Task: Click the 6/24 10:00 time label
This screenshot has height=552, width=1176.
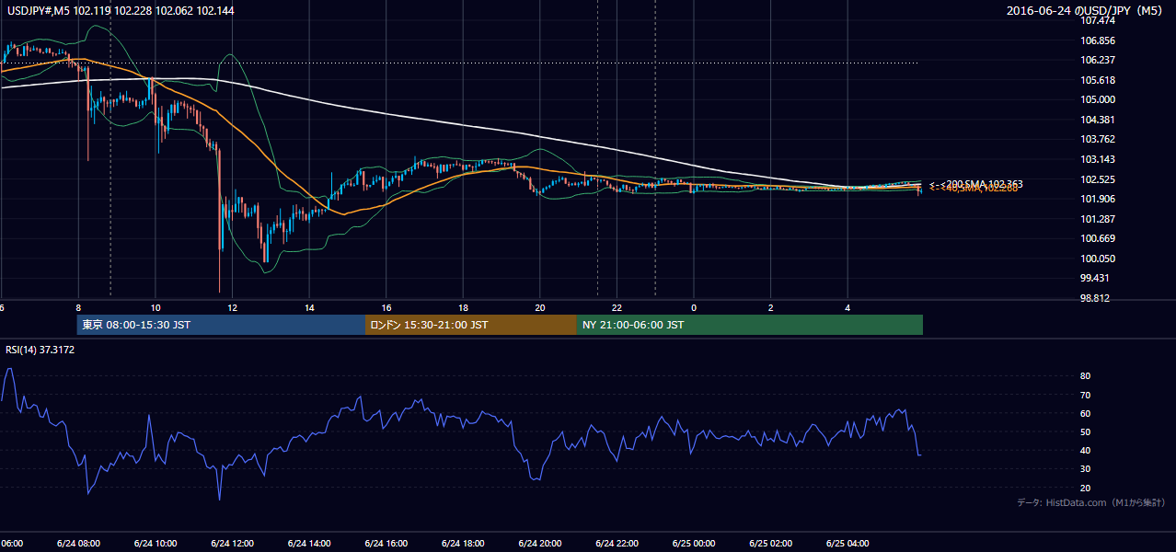Action: pos(155,543)
